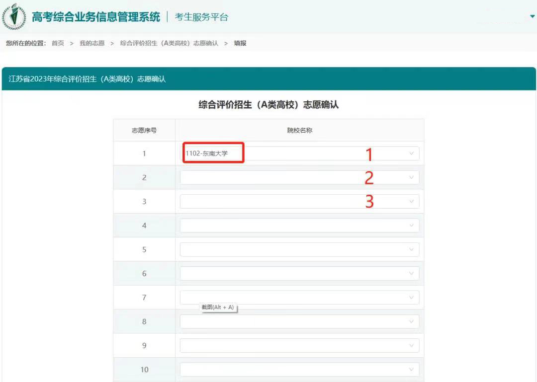Open the 1102-东南大学 school dropdown
Screen dimensions: 537x382
coord(299,153)
